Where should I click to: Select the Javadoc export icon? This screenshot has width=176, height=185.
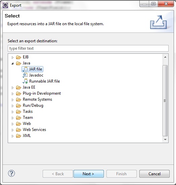click(x=25, y=75)
